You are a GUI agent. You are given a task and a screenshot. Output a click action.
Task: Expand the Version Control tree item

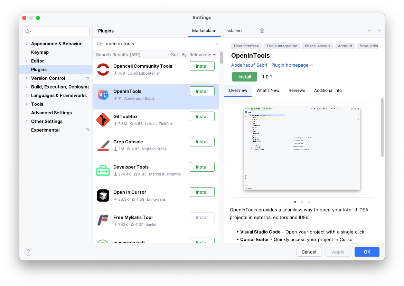coord(27,78)
